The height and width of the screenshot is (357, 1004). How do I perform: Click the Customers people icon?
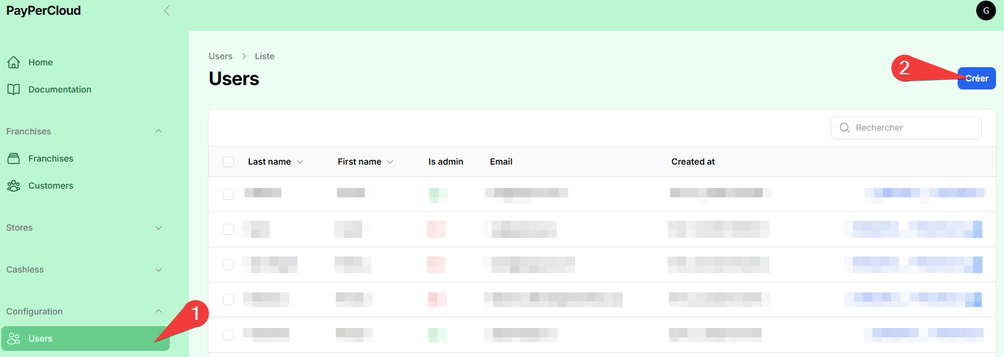coord(14,186)
